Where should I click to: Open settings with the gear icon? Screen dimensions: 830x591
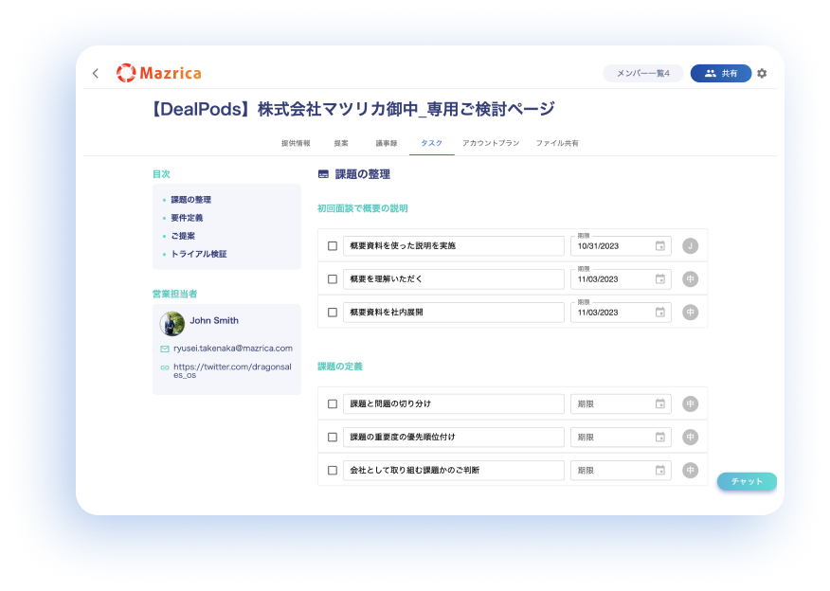(x=762, y=74)
